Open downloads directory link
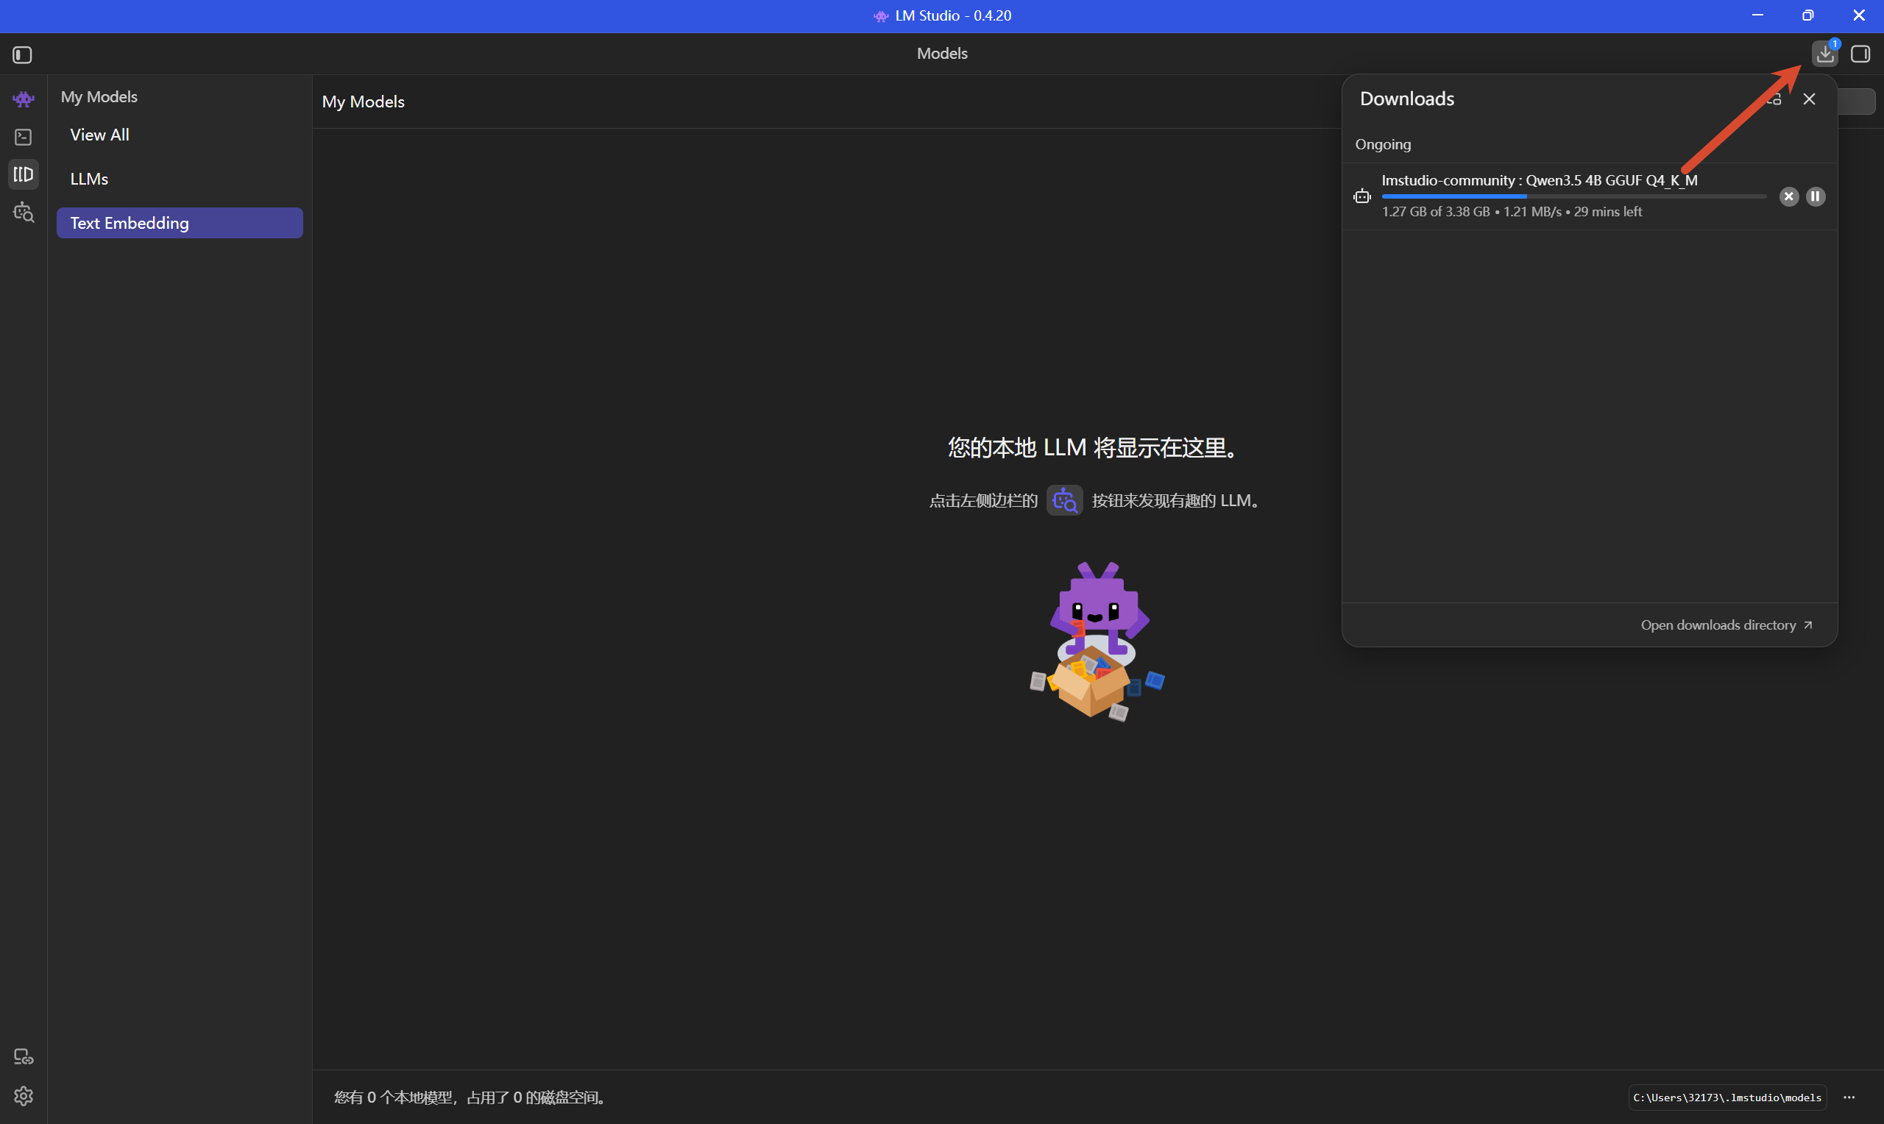Viewport: 1884px width, 1124px height. click(1727, 625)
